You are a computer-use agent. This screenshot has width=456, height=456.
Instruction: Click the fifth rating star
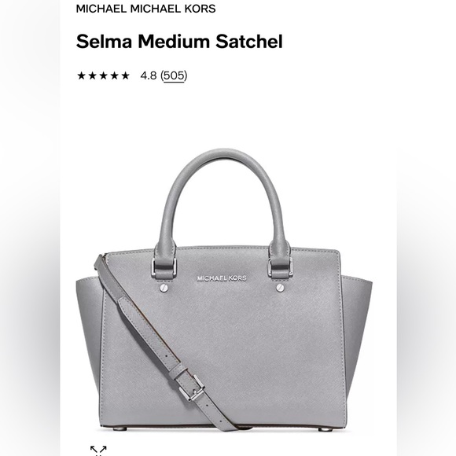(125, 75)
